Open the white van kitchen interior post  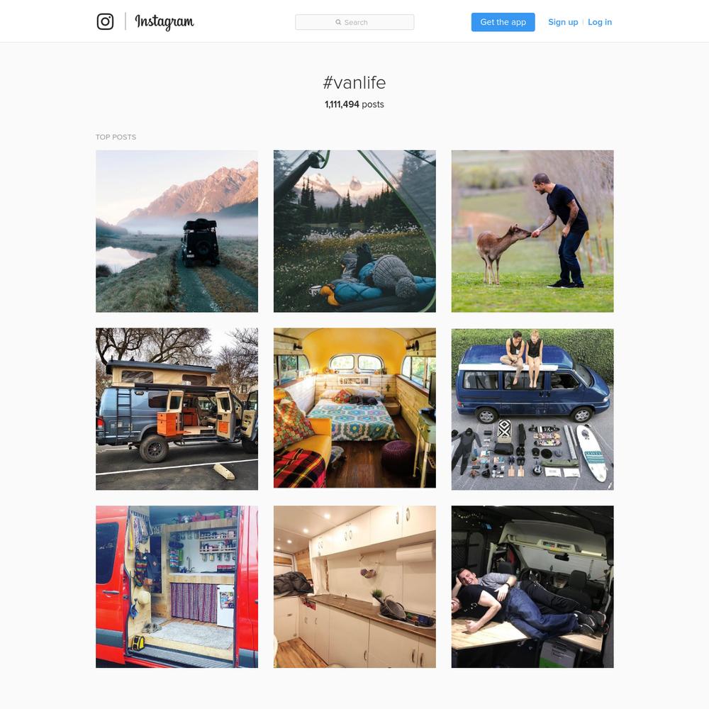(354, 586)
